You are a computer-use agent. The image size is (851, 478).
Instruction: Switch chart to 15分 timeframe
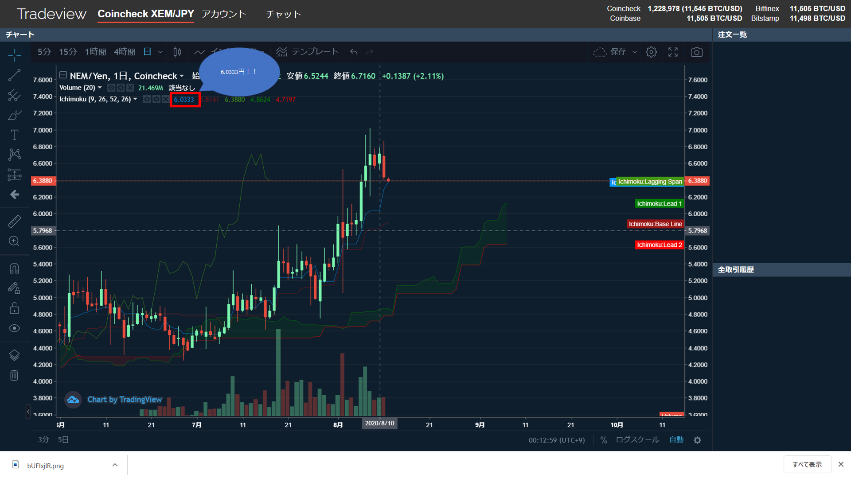68,52
